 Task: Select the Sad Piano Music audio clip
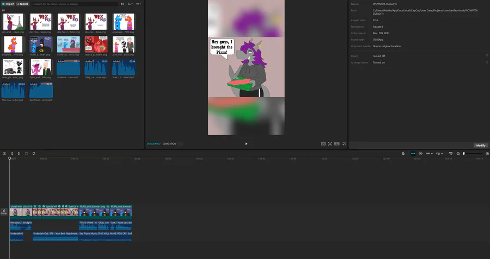pos(105,236)
